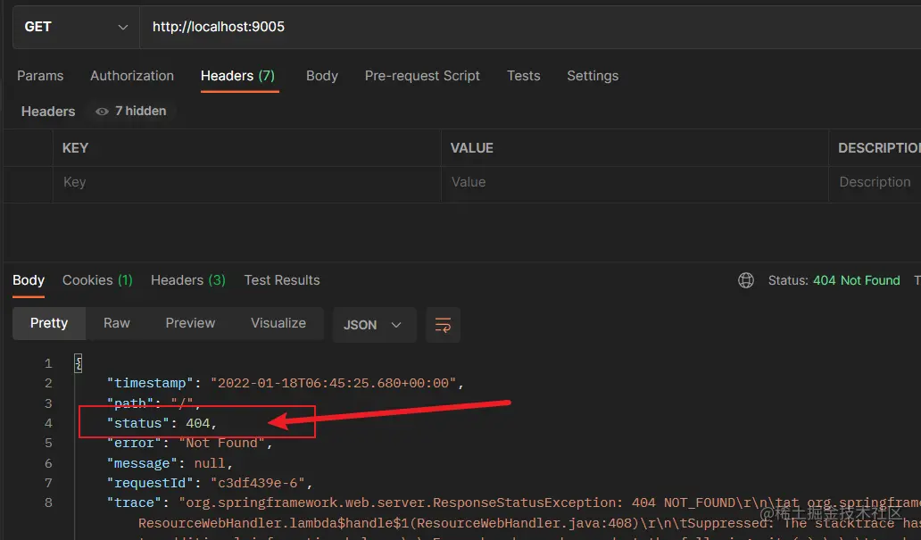The height and width of the screenshot is (540, 921).
Task: Click the "requestId" value c3df439e-6
Action: point(258,483)
